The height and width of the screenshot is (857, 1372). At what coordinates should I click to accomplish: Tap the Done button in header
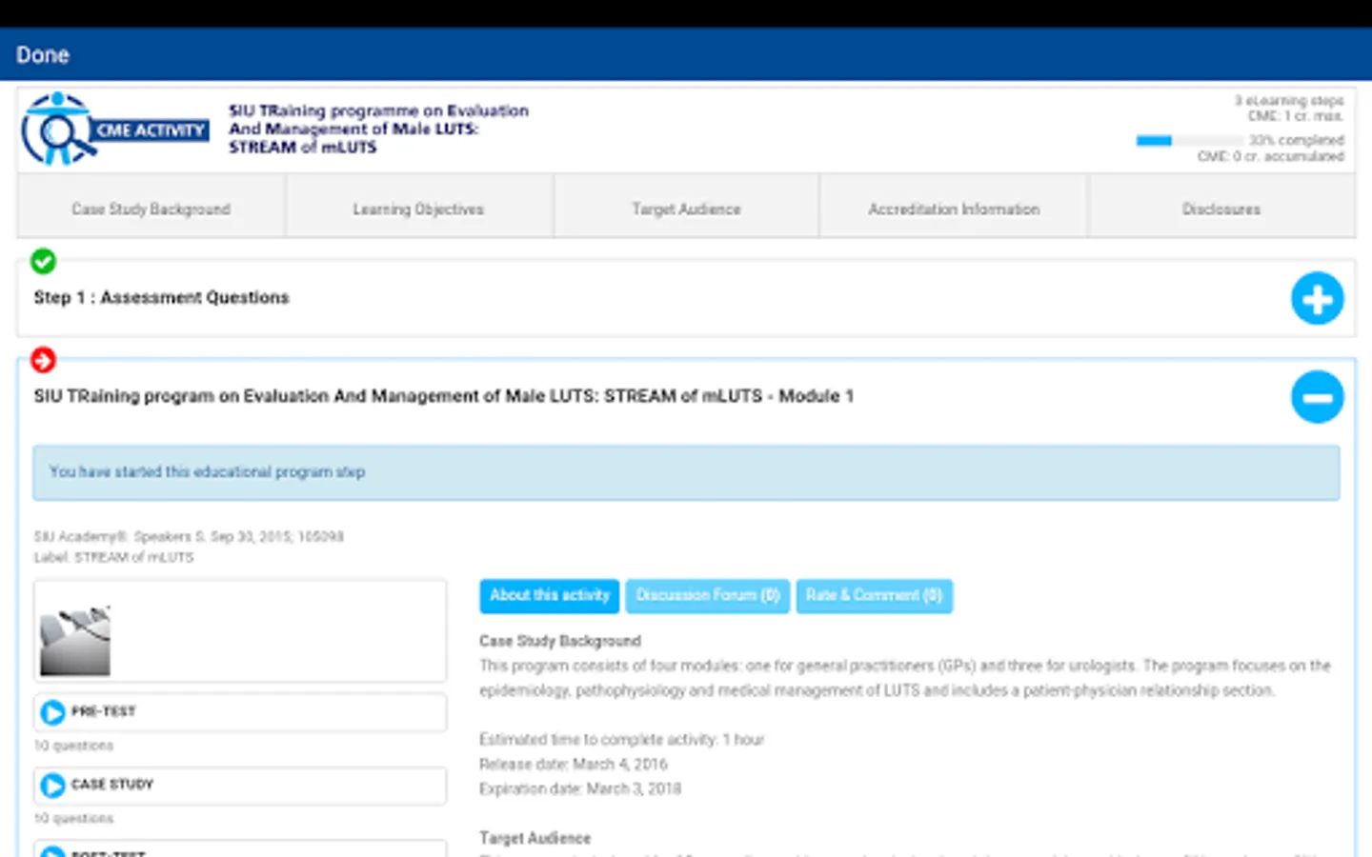pos(43,55)
